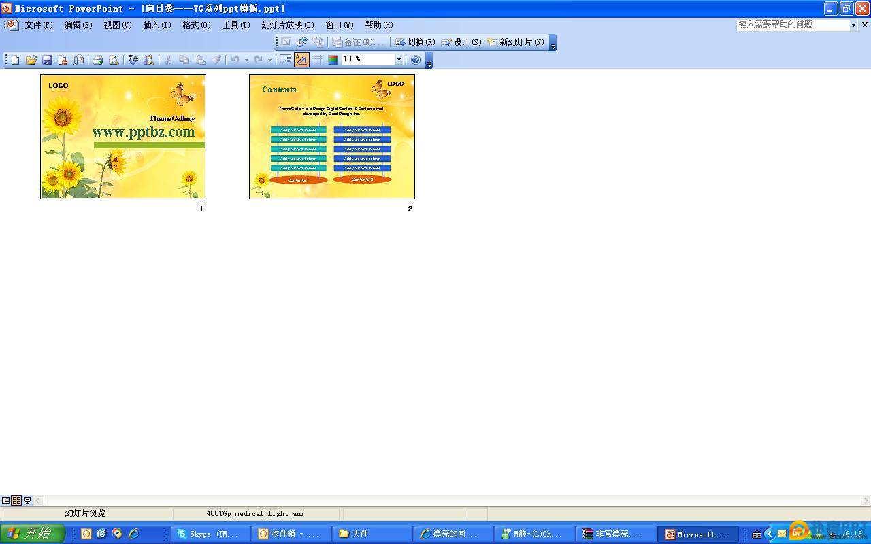The image size is (871, 544).
Task: Click the Color/Grayscale icon
Action: click(x=333, y=60)
